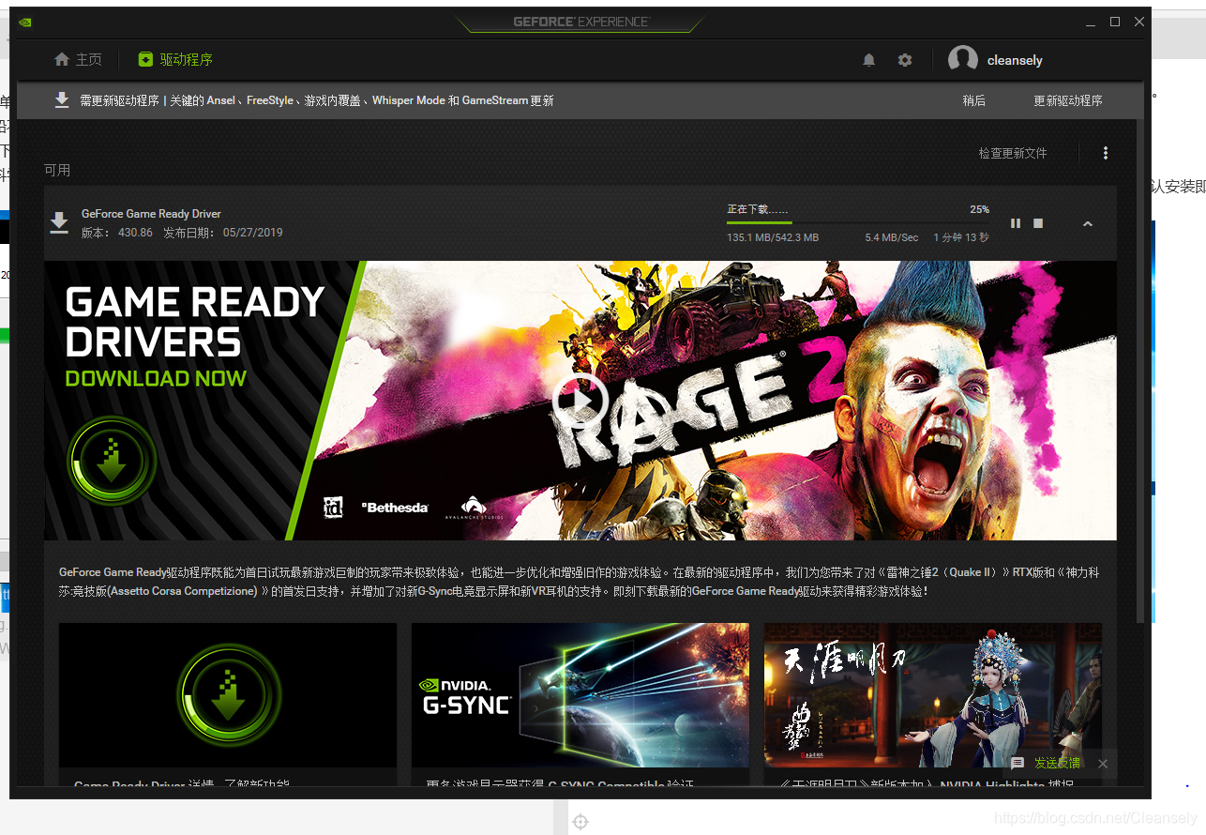Screen dimensions: 1206x835
Task: Click the release date '05/27/2019' text
Action: pos(252,233)
